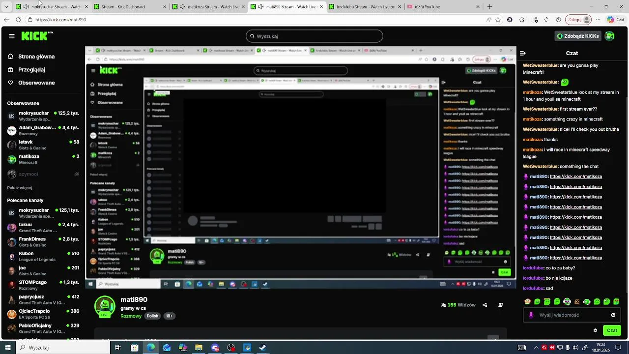629x354 pixels.
Task: Click the mati890 channel avatar
Action: [x=105, y=307]
